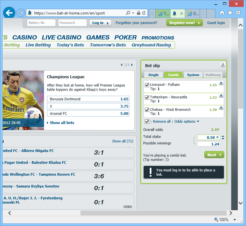Click the bet slip help question mark icon
246x226 pixels.
223,64
